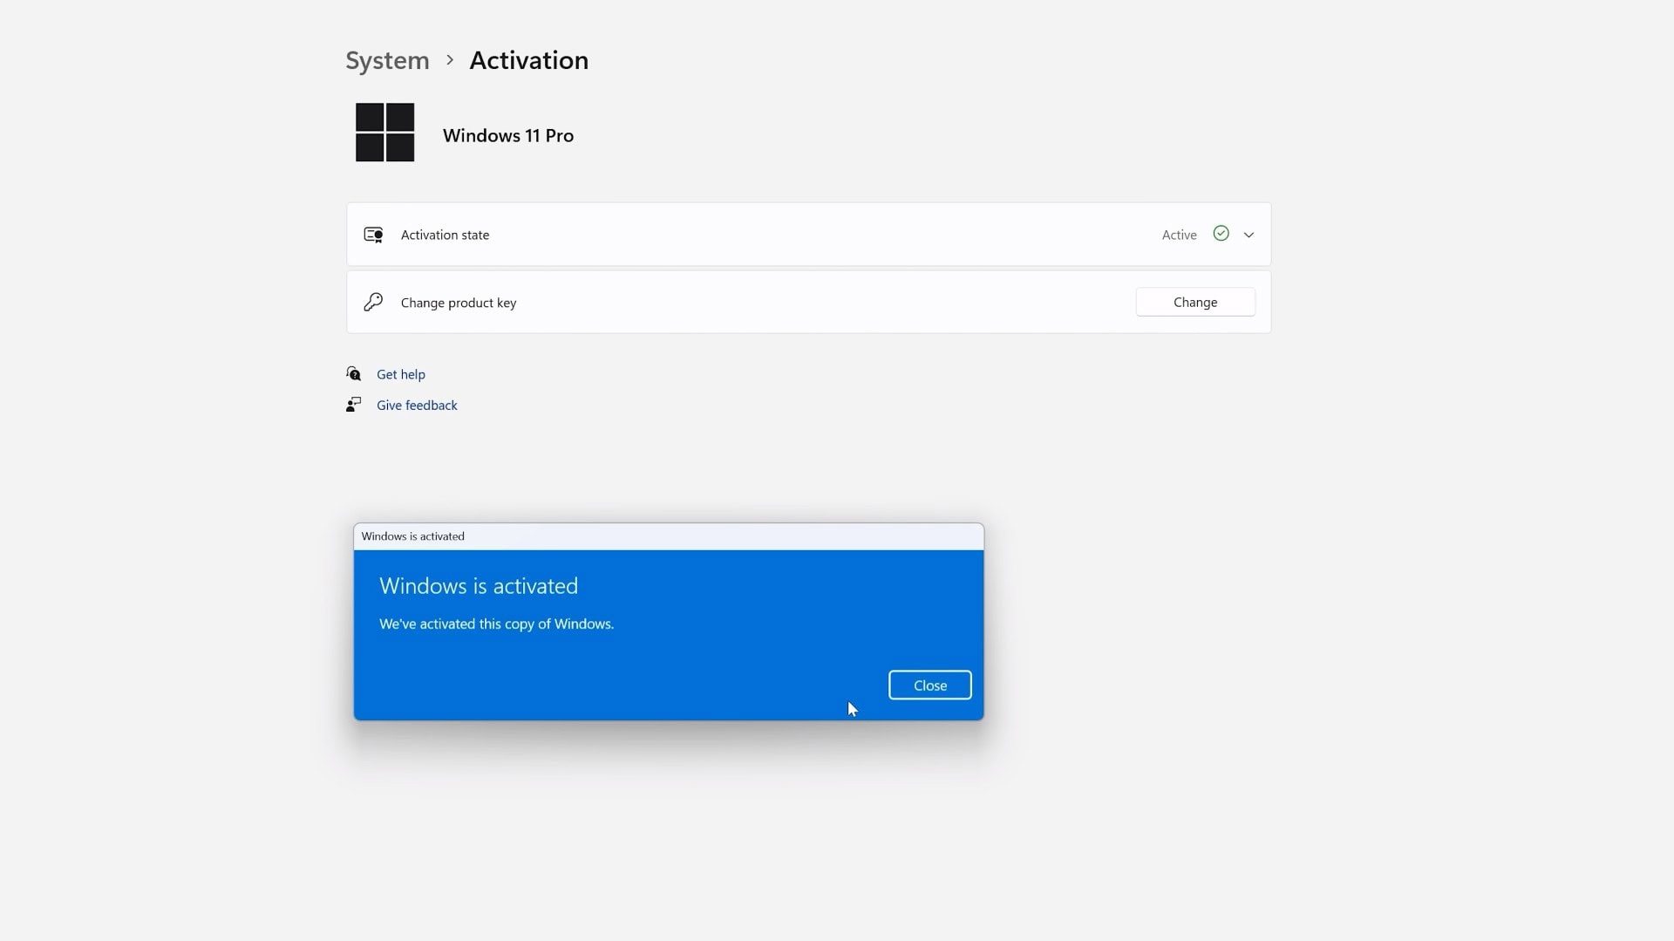Close the Windows is activated dialog

(x=929, y=685)
